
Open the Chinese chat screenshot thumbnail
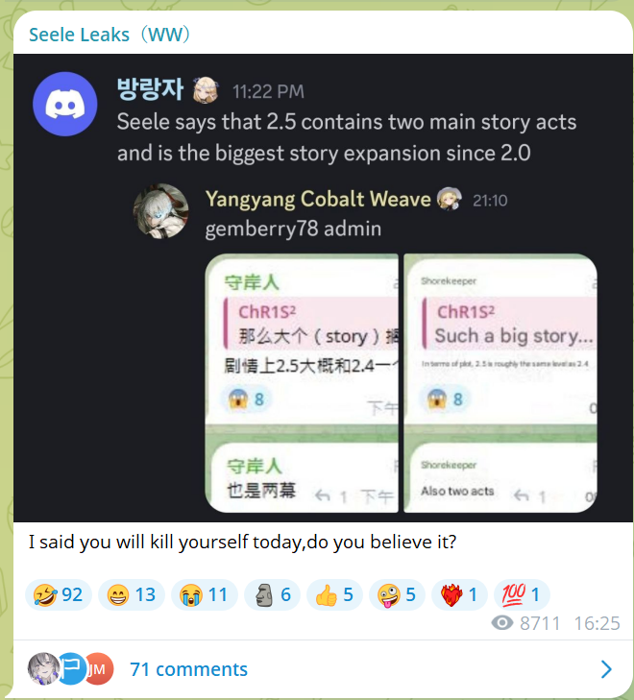pyautogui.click(x=302, y=383)
